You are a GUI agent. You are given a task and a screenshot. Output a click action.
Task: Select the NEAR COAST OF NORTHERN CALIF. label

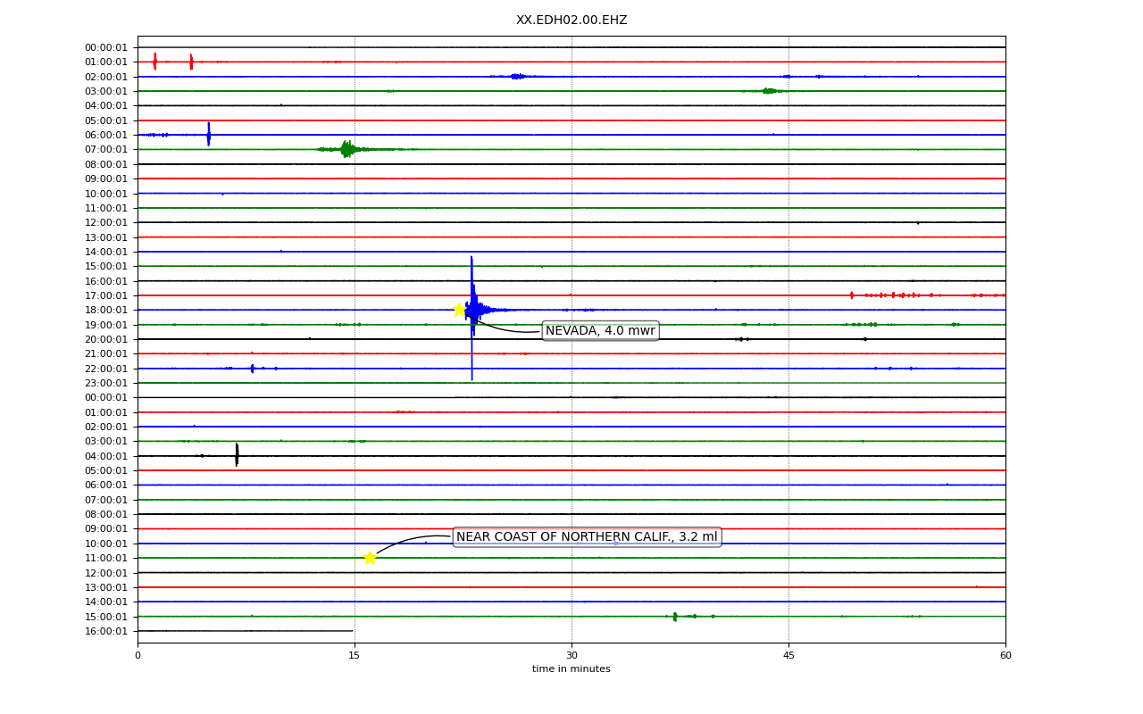(x=587, y=537)
